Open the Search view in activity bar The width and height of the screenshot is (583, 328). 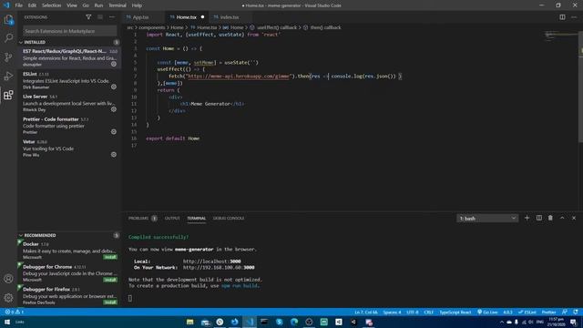(8, 38)
